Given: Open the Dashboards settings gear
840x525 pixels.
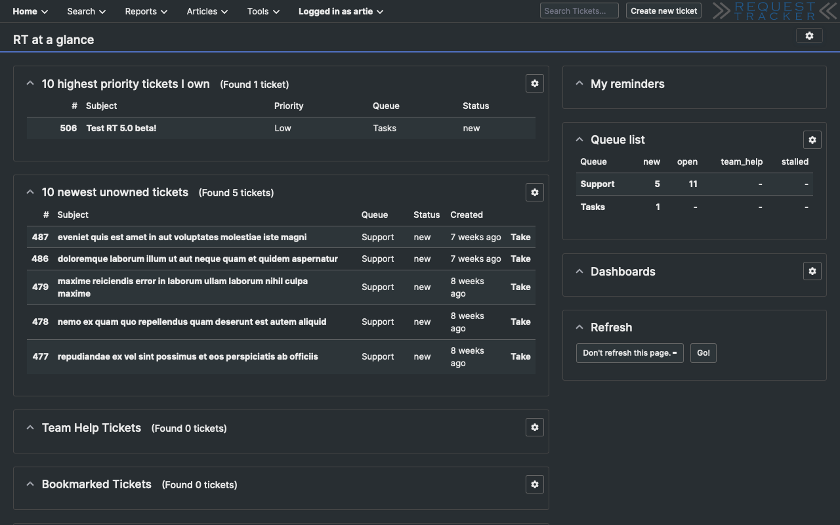Looking at the screenshot, I should (x=812, y=271).
